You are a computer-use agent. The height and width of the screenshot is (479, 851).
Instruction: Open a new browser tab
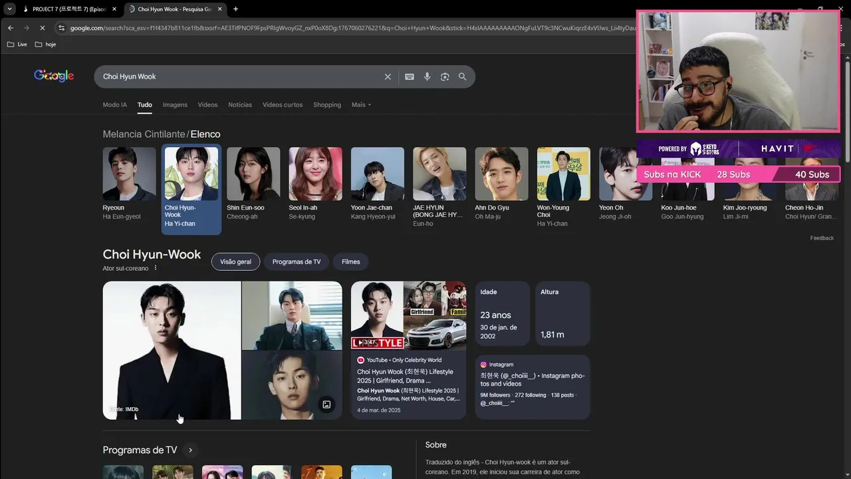[x=235, y=9]
